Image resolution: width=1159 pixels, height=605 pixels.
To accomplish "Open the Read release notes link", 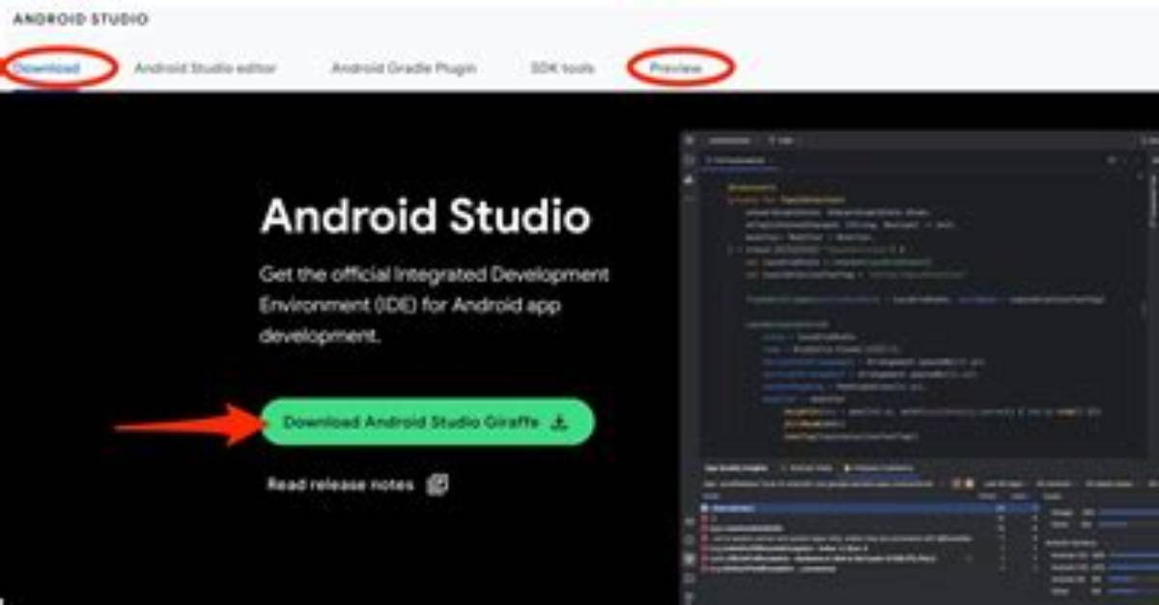I will point(341,484).
